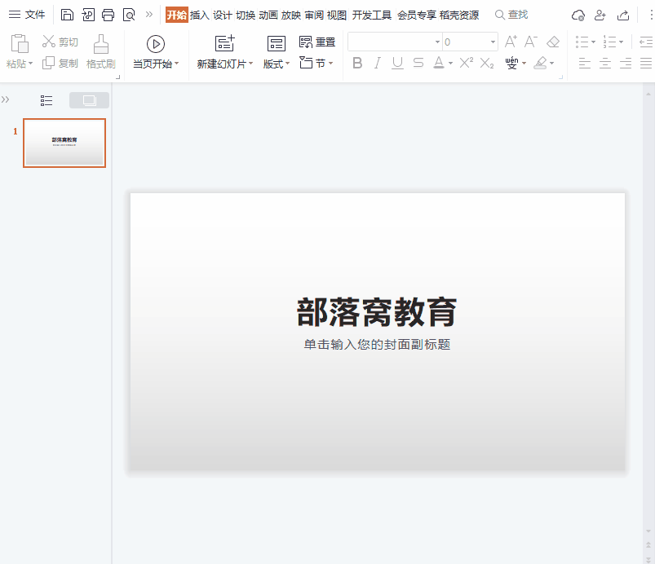Toggle bold formatting

point(356,61)
